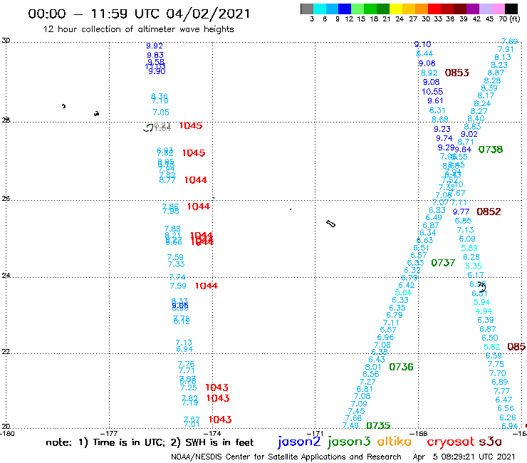Click the island outline south of 26 latitude near -171

[330, 224]
